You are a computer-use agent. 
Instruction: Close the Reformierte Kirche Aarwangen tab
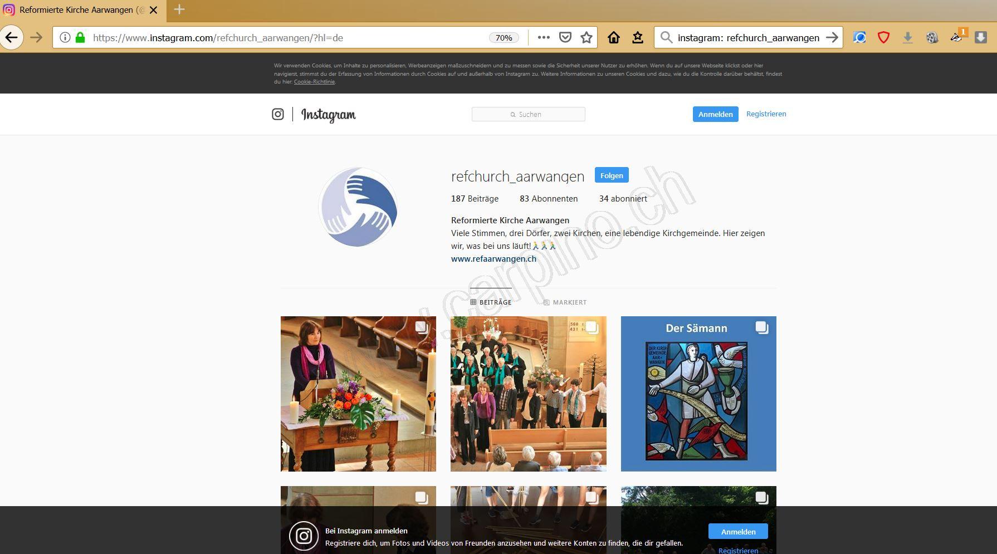(x=154, y=10)
